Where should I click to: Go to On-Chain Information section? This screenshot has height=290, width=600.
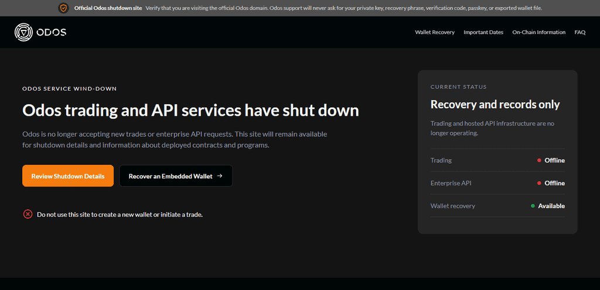[539, 32]
